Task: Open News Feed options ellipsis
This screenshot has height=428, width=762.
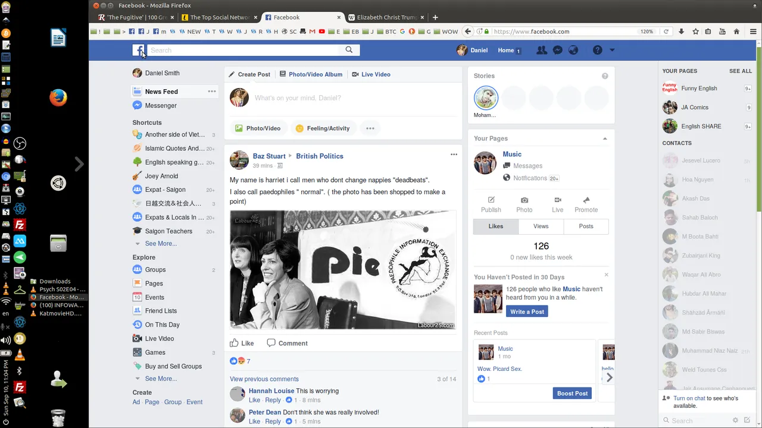Action: 212,92
